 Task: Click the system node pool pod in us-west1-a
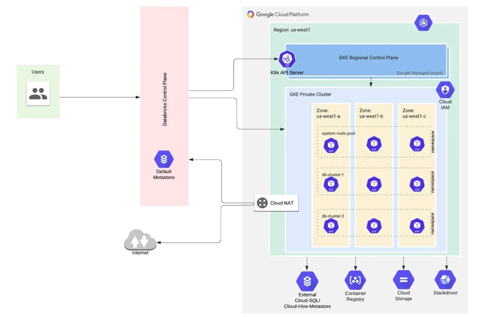(331, 145)
